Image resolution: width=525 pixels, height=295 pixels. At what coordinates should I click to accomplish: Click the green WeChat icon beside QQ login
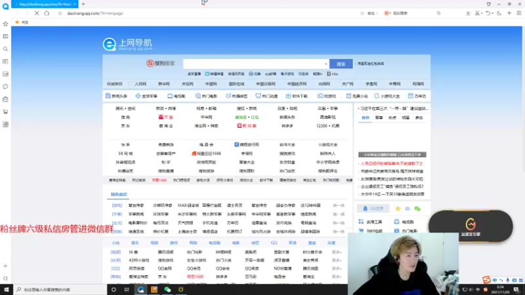(417, 208)
